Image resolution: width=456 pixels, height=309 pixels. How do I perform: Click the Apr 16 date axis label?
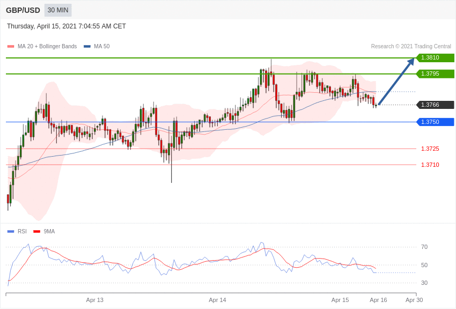378,300
